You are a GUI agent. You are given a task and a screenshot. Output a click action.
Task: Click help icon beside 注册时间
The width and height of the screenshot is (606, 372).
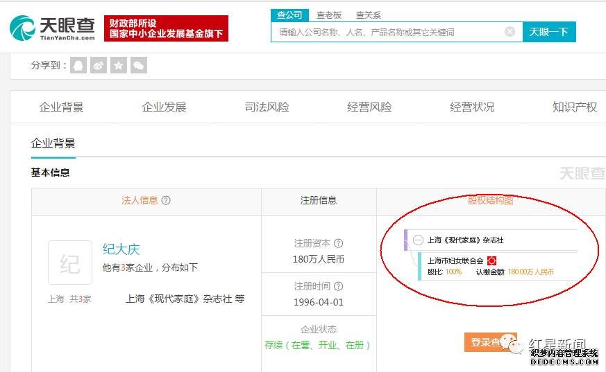(338, 286)
